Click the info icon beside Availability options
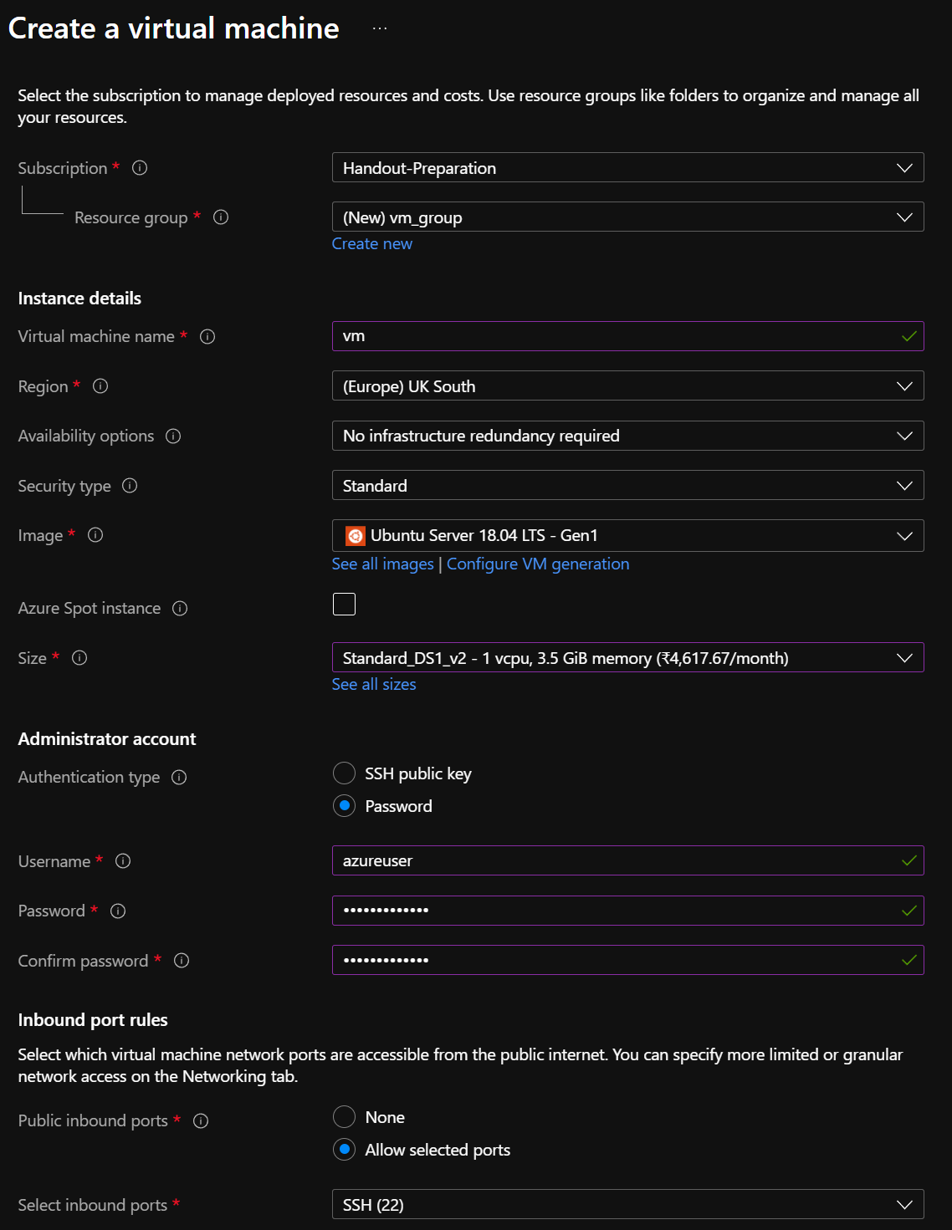Viewport: 952px width, 1230px height. pos(173,436)
